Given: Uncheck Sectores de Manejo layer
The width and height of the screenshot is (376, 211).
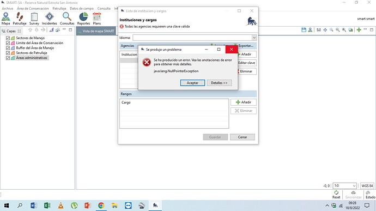Looking at the screenshot, I should [8, 38].
